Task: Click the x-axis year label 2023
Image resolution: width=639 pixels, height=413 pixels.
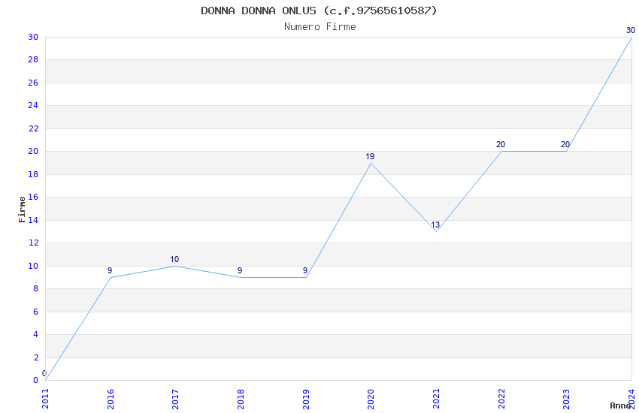Action: coord(567,399)
